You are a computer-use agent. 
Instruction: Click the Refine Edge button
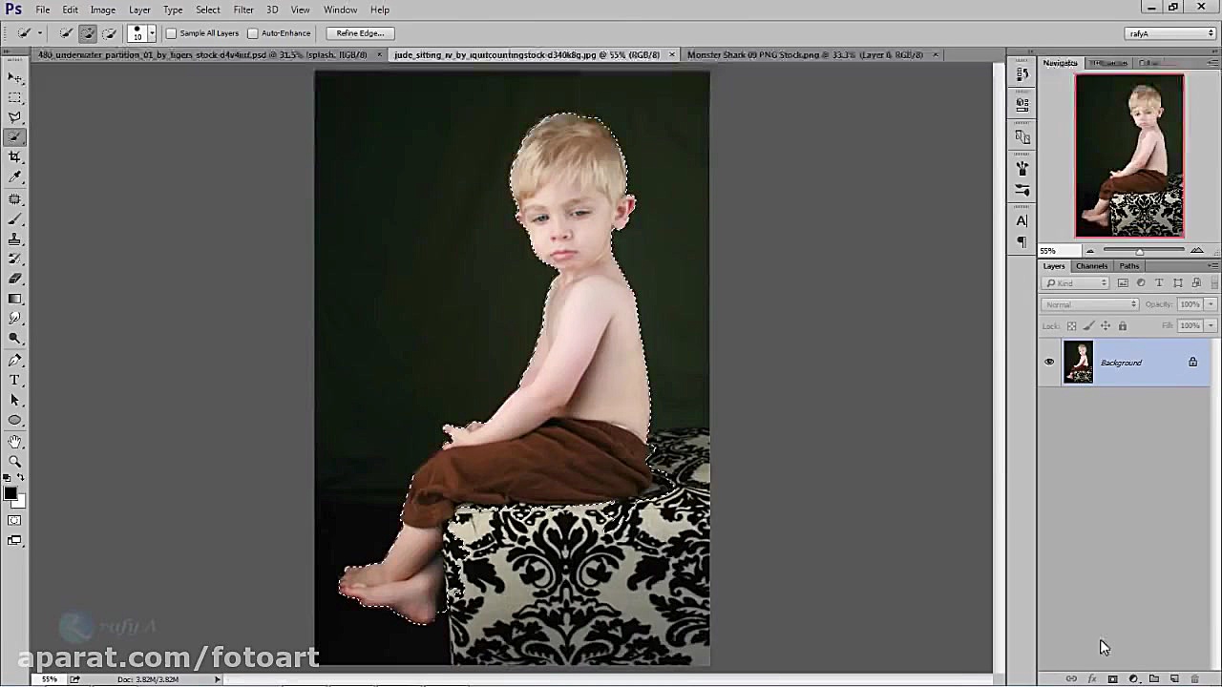[x=360, y=33]
